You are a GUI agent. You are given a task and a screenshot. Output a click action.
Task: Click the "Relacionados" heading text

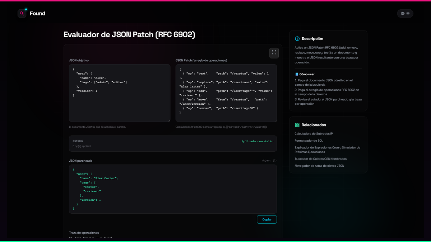314,125
